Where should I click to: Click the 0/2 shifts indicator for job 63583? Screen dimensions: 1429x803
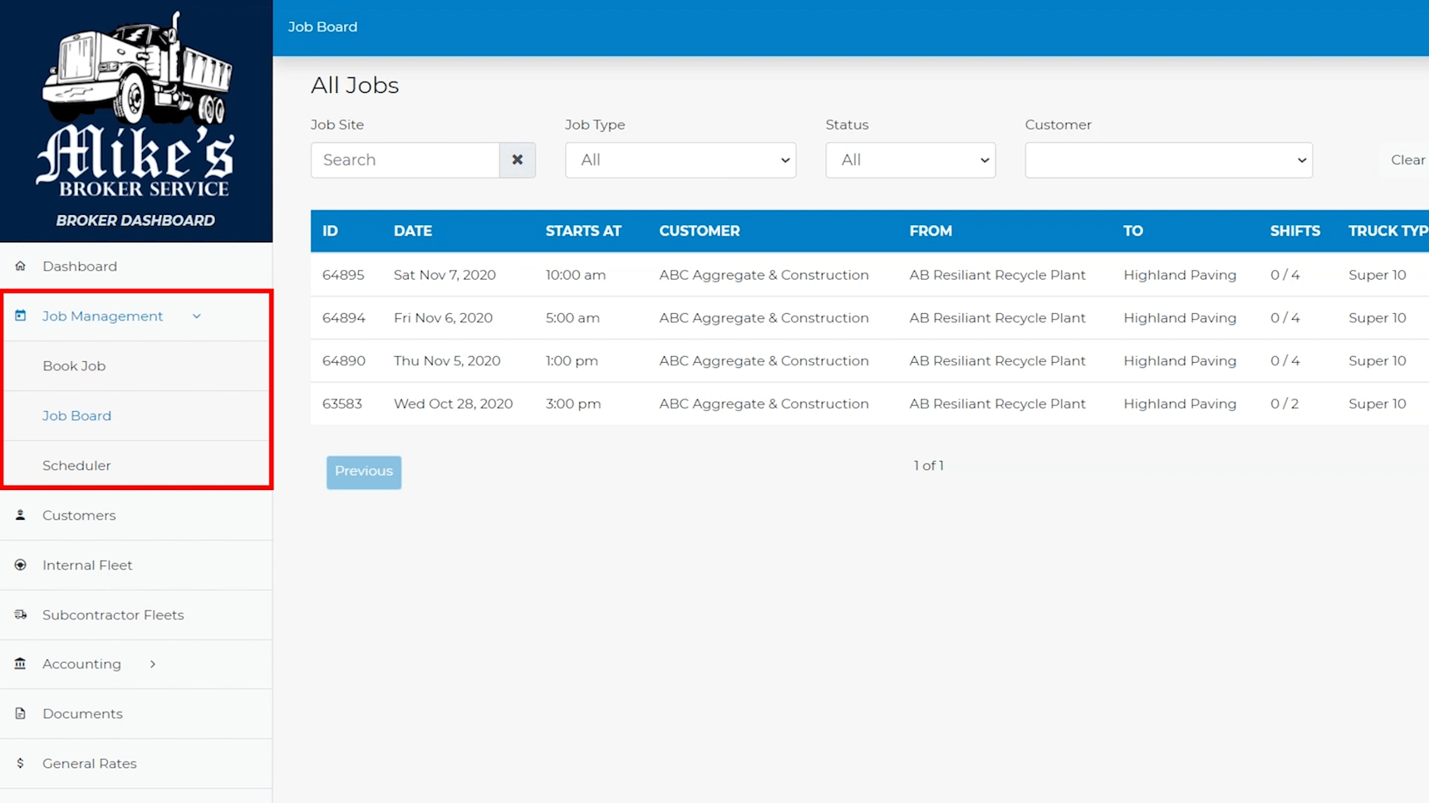[1284, 404]
